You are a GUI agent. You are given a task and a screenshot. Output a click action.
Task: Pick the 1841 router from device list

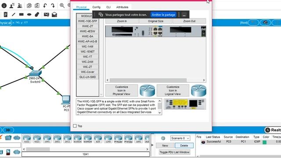point(139,139)
